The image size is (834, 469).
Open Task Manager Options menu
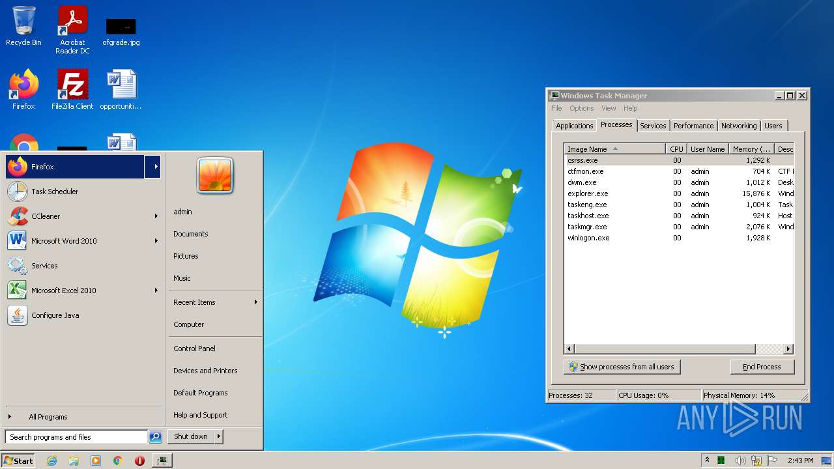581,108
